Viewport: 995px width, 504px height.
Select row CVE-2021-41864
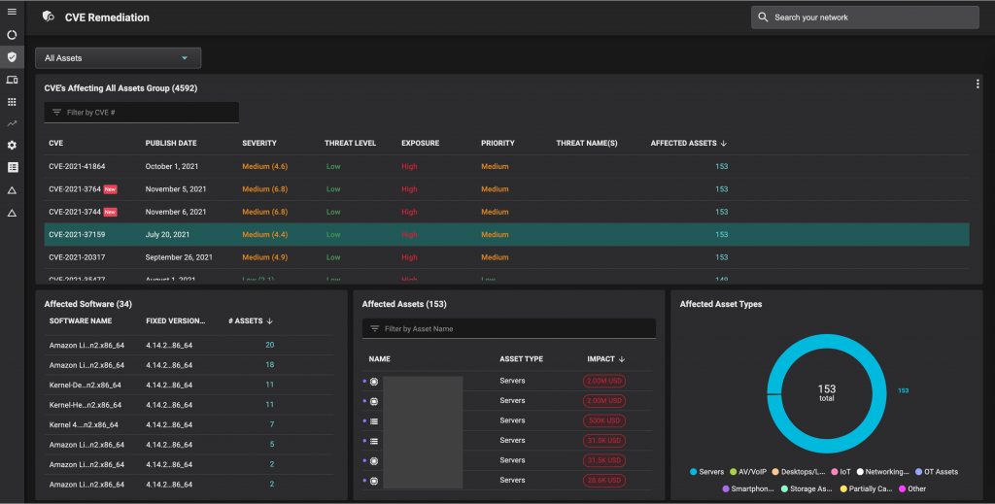pyautogui.click(x=506, y=166)
